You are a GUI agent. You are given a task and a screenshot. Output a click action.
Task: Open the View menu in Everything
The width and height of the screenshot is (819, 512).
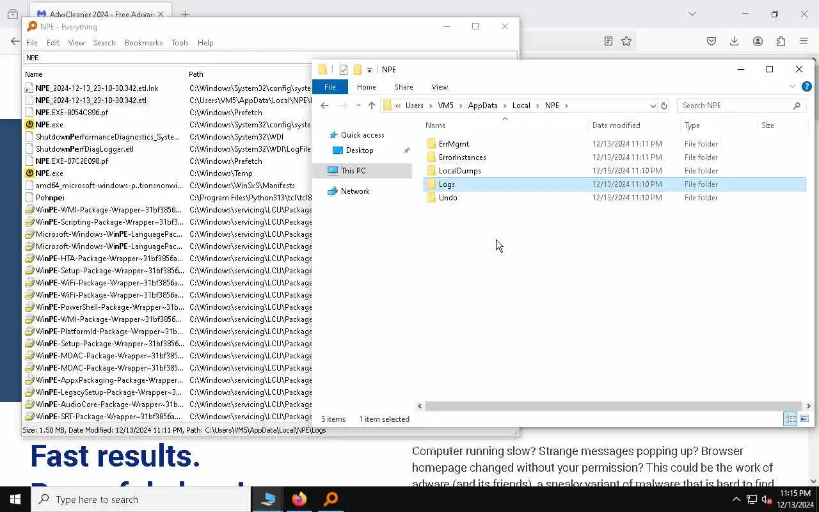pyautogui.click(x=76, y=43)
